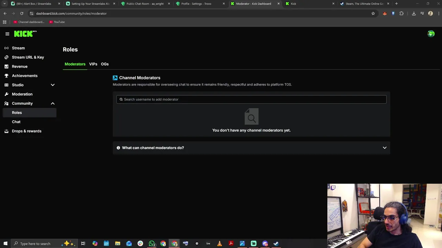Screen dimensions: 442x248
Task: Click the moderator username search field
Action: pos(251,99)
